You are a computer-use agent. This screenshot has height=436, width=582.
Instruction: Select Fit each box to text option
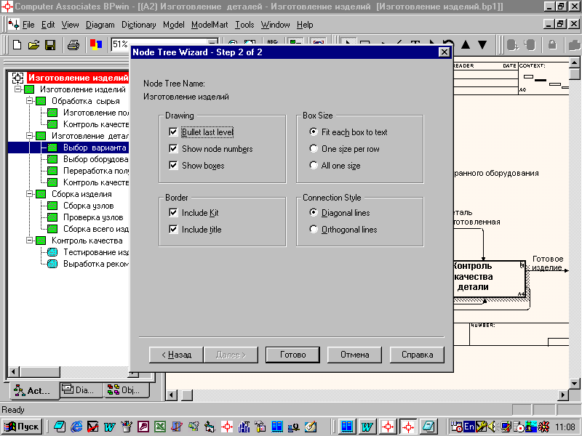(314, 132)
